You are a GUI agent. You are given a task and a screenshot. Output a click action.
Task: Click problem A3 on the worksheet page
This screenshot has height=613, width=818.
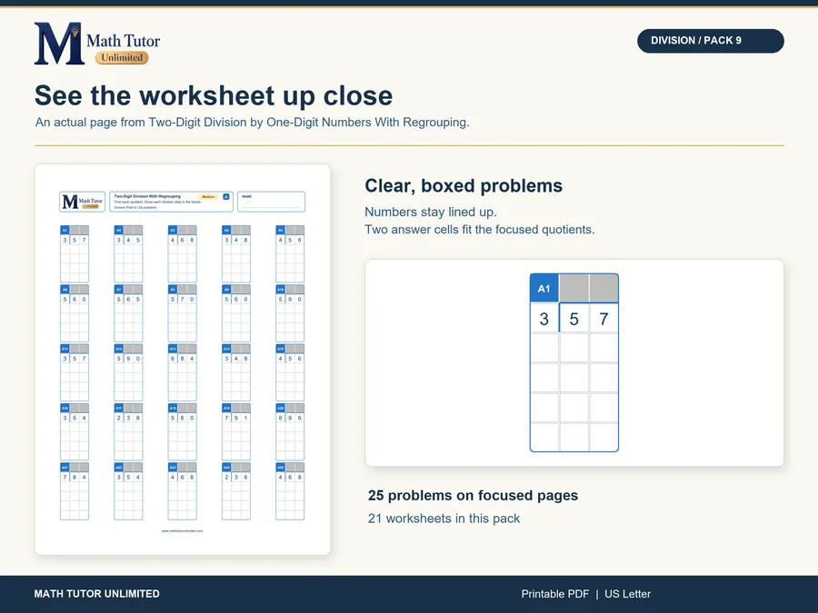click(182, 254)
